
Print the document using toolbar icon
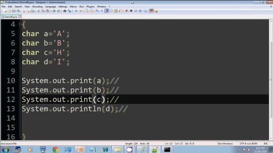point(32,11)
